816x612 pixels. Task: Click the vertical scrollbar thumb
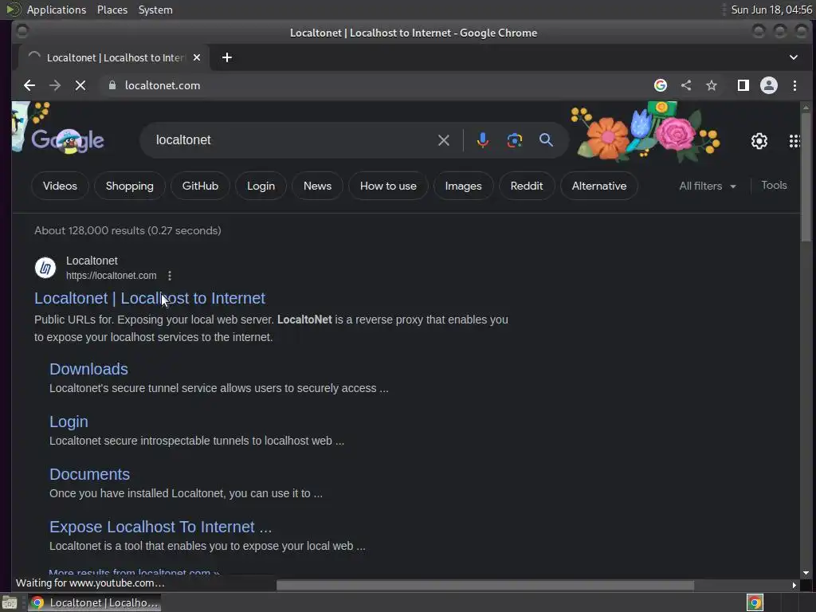coord(806,178)
